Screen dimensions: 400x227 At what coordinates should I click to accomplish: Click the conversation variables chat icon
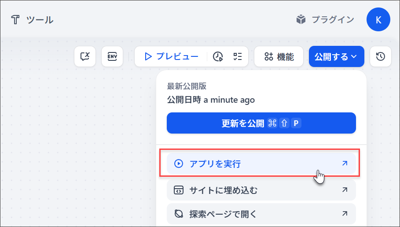[85, 56]
